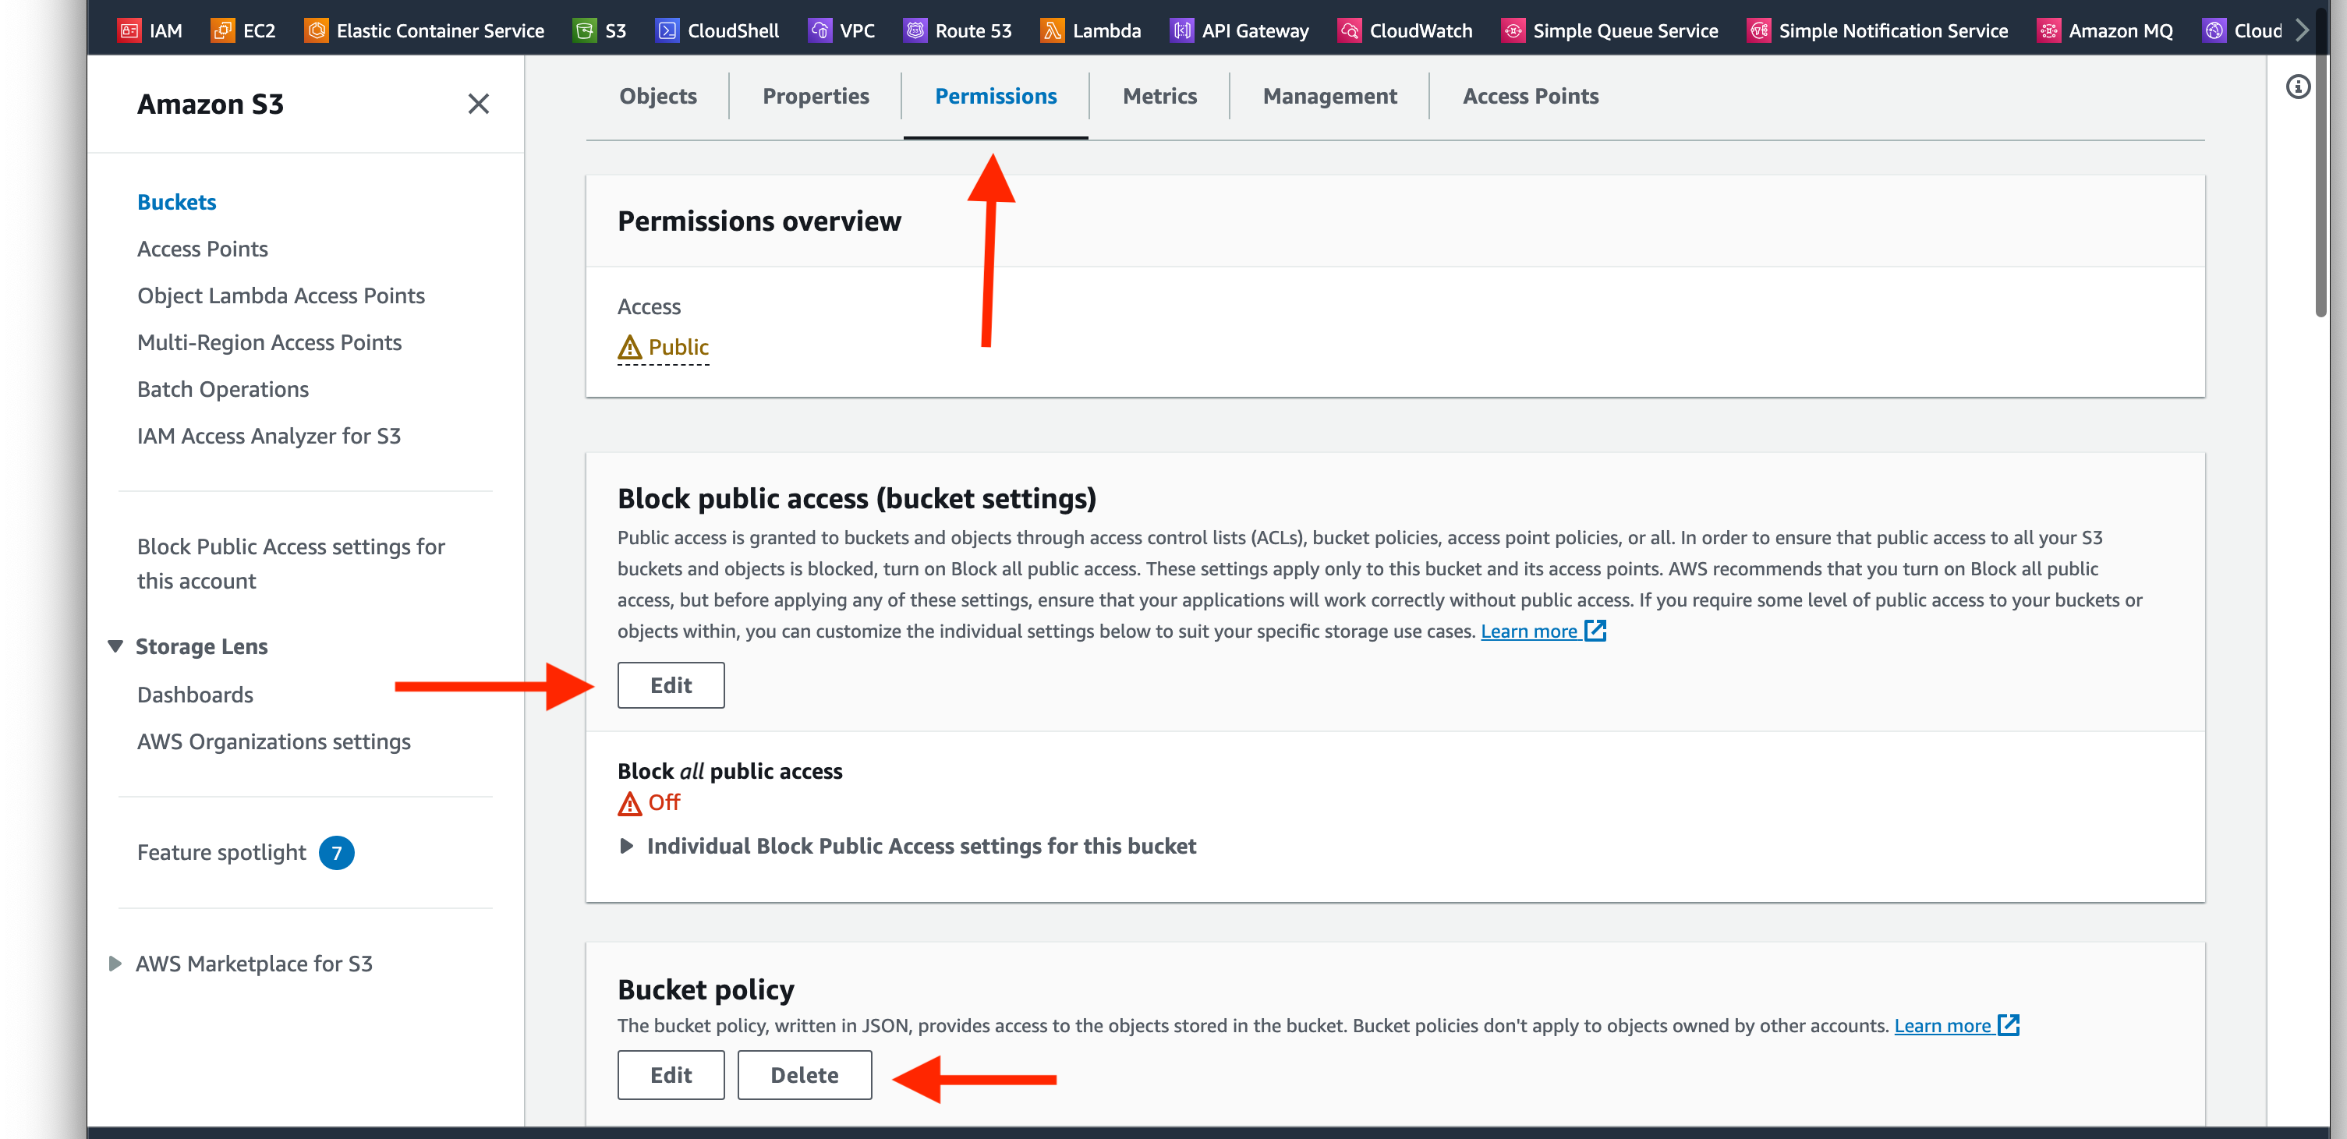Open API Gateway shortcut icon
The height and width of the screenshot is (1139, 2347).
tap(1182, 31)
